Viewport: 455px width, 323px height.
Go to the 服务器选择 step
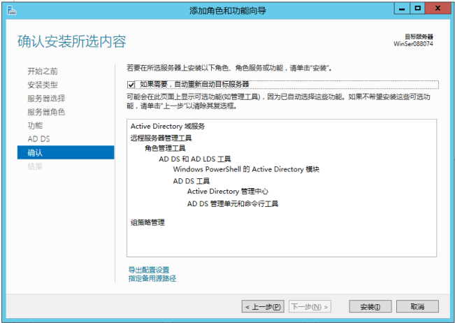coord(46,99)
